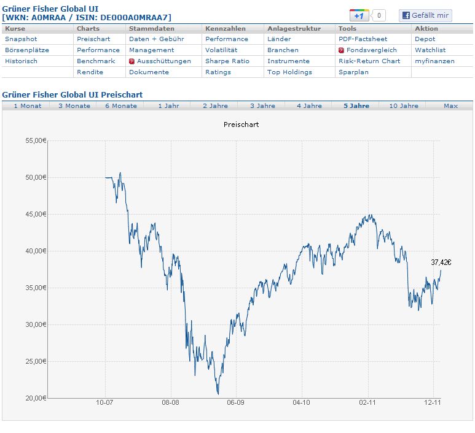Select the 1 Monat time range tab

[x=28, y=106]
